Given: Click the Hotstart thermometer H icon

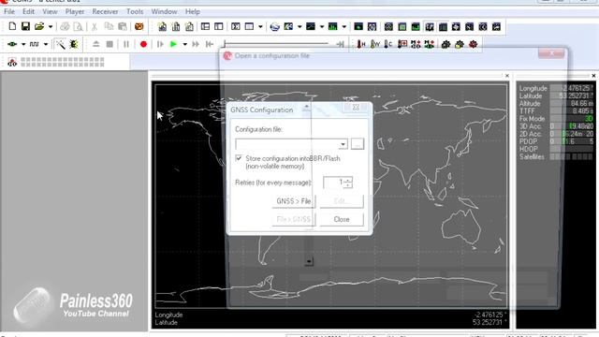Looking at the screenshot, I should click(361, 44).
